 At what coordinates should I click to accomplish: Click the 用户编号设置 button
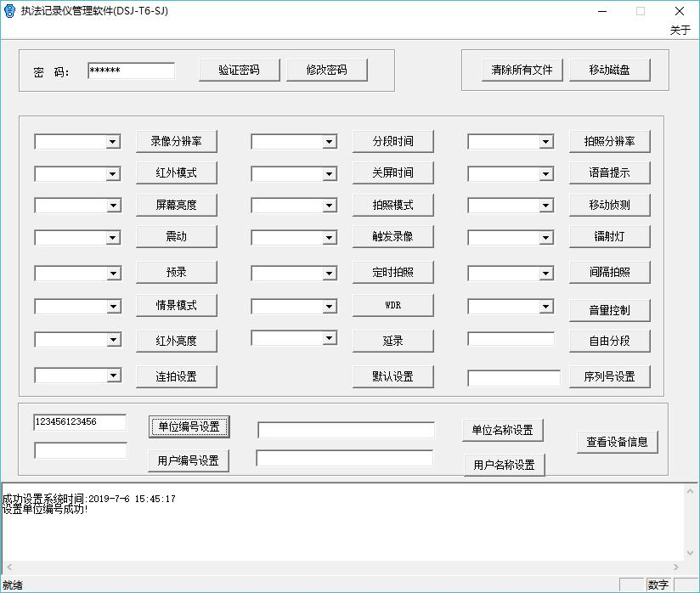[189, 460]
